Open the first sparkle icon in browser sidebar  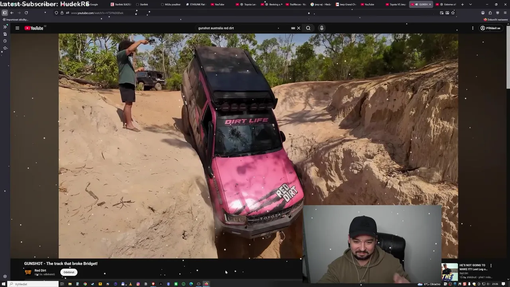coord(5,27)
